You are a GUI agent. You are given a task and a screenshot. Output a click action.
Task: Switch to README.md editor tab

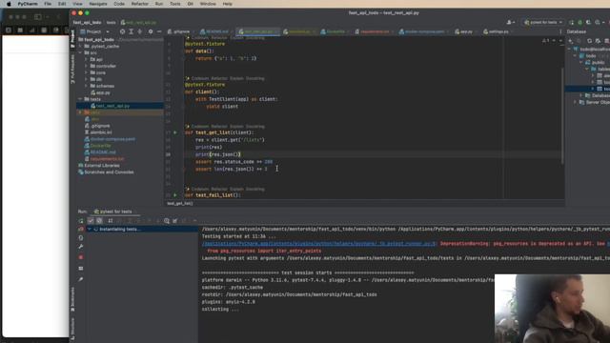[x=215, y=31]
